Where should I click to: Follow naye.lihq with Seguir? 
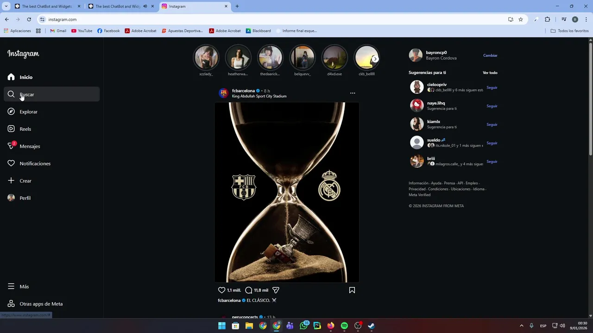[x=492, y=106]
